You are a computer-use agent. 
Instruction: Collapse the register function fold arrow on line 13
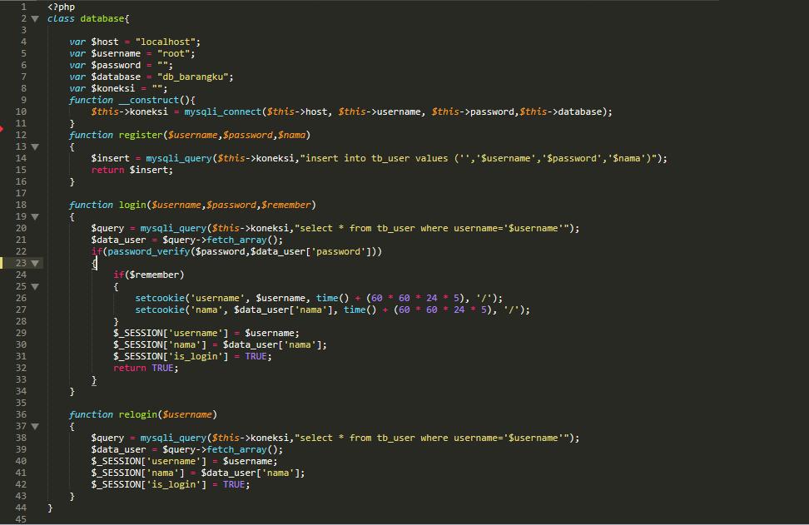click(35, 147)
